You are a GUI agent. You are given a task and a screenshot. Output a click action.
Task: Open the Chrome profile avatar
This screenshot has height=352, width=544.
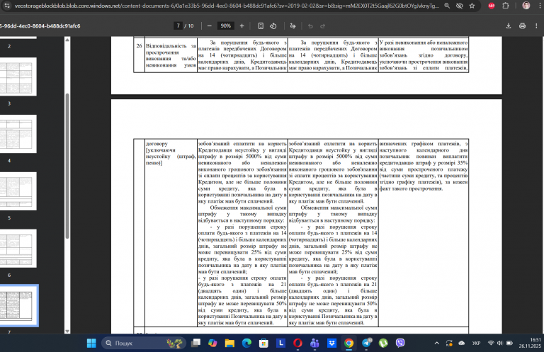(x=526, y=6)
